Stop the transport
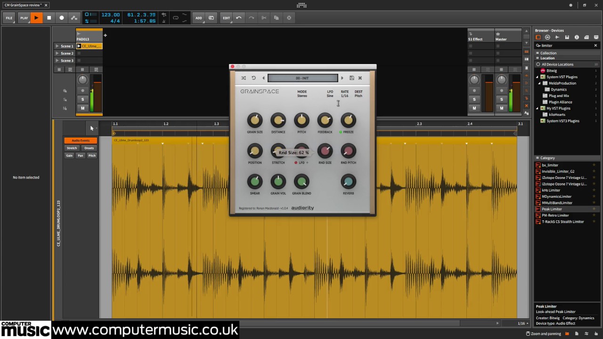This screenshot has width=603, height=339. (49, 18)
